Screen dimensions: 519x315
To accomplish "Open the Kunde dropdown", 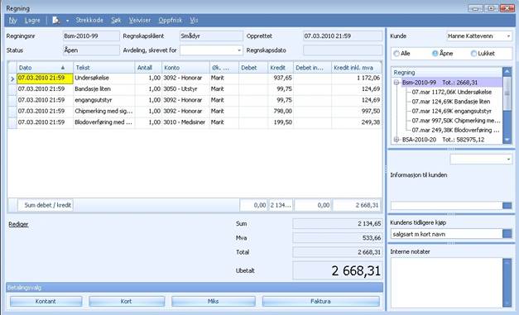I will pyautogui.click(x=509, y=36).
